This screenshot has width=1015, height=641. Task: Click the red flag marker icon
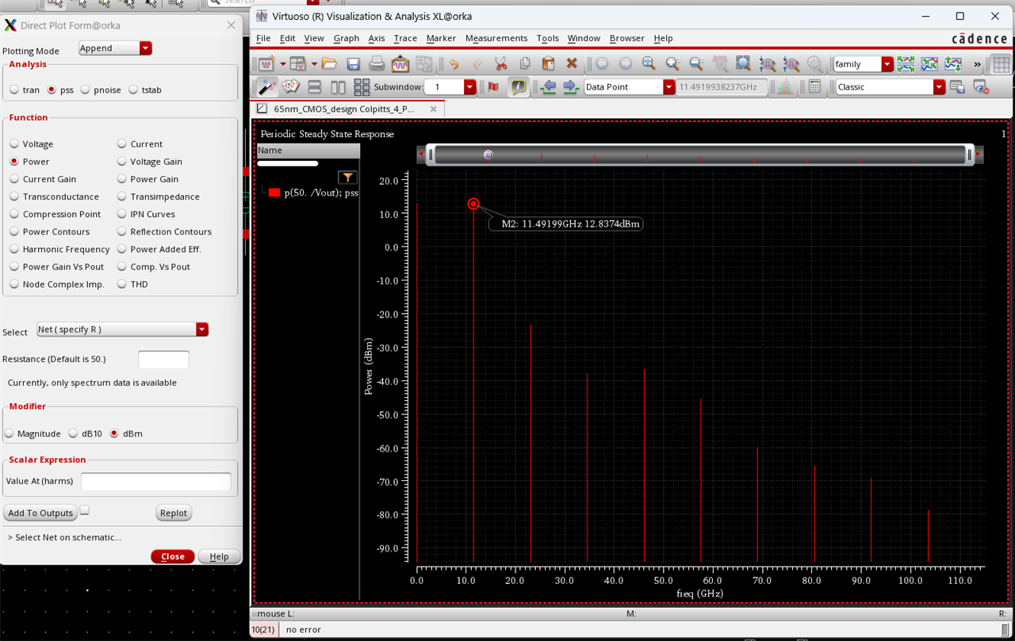(493, 87)
